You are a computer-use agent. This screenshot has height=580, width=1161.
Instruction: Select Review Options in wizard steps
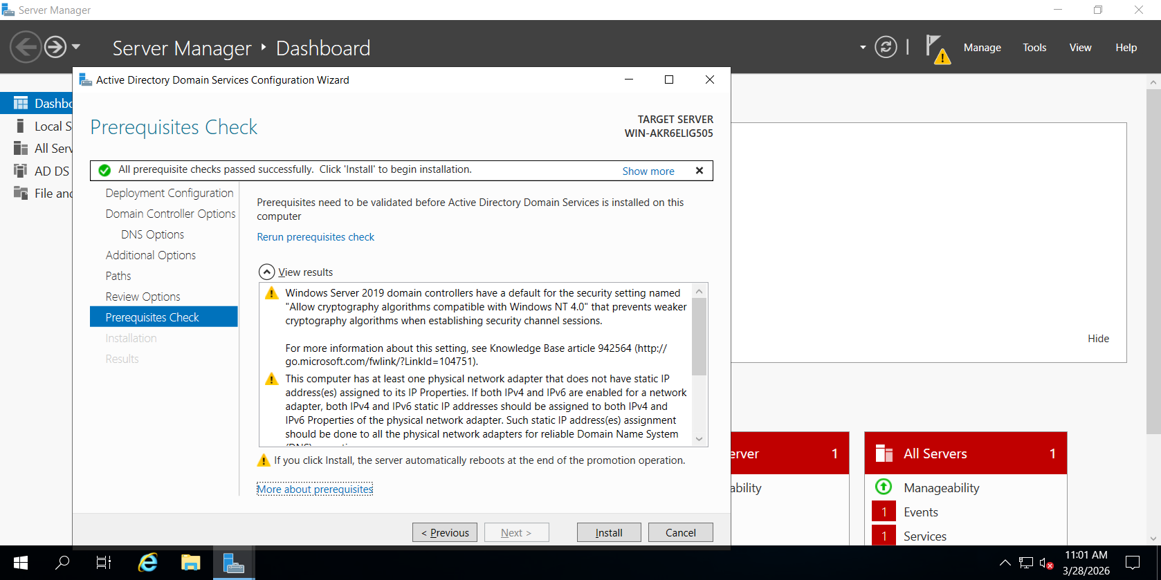[143, 297]
